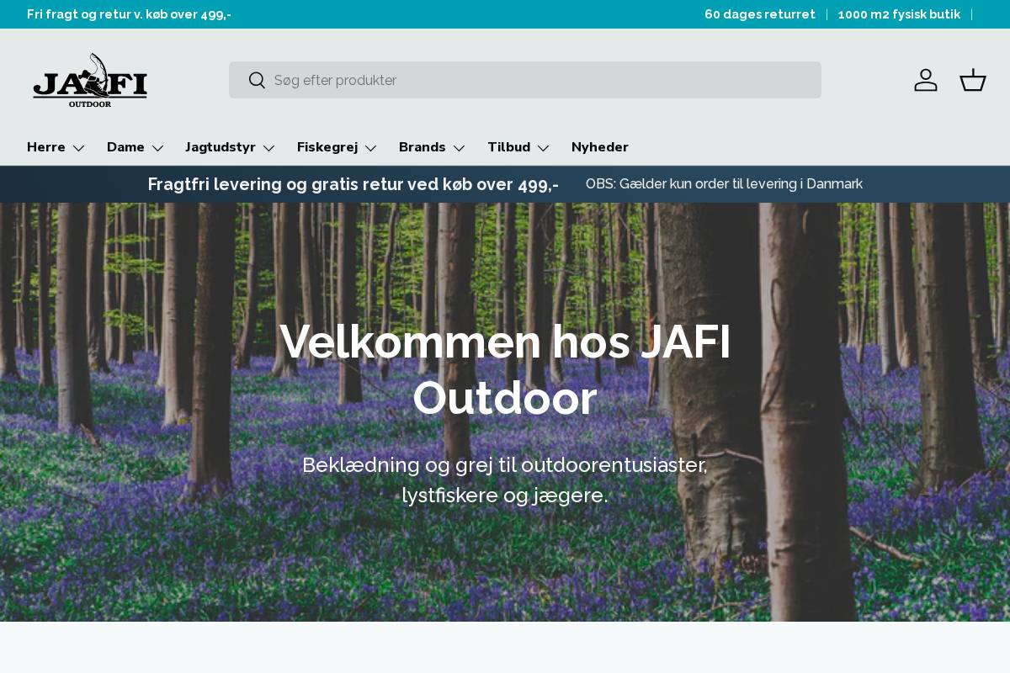The width and height of the screenshot is (1010, 673).
Task: Click the 'Fragtfri levering og gratis retur' banner
Action: tap(353, 184)
